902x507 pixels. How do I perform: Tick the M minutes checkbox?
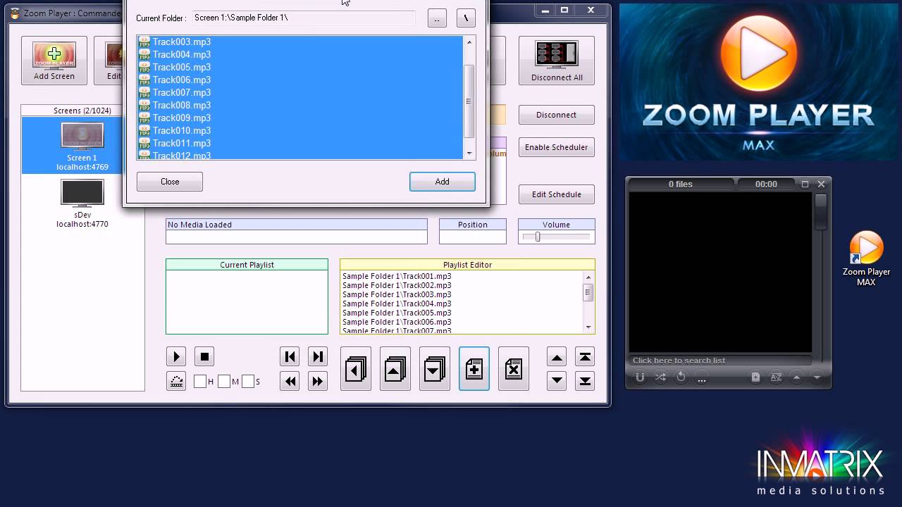coord(224,382)
